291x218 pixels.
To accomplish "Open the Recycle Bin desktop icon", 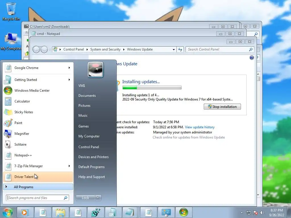I will [11, 11].
